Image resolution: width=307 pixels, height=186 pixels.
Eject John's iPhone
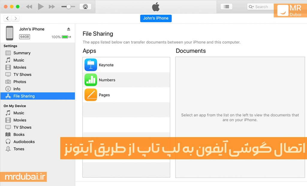pyautogui.click(x=69, y=29)
